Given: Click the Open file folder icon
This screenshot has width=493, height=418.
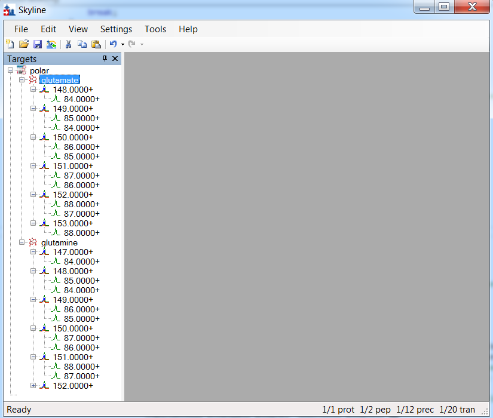Looking at the screenshot, I should [24, 44].
